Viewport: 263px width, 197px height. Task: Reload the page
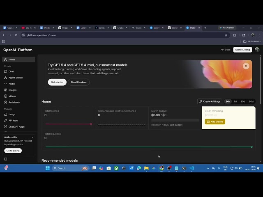16,35
